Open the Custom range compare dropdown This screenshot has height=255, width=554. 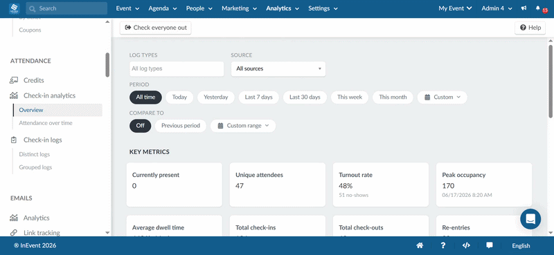[243, 126]
